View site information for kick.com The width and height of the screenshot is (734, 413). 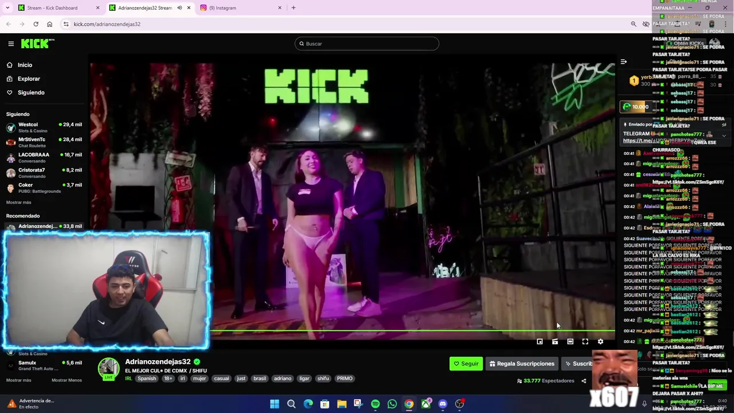tap(66, 24)
